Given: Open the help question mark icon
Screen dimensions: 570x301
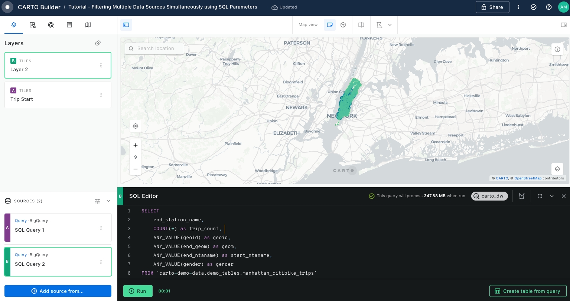Looking at the screenshot, I should pyautogui.click(x=549, y=7).
